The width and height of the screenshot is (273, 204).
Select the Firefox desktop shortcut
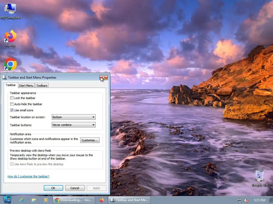coord(10,38)
